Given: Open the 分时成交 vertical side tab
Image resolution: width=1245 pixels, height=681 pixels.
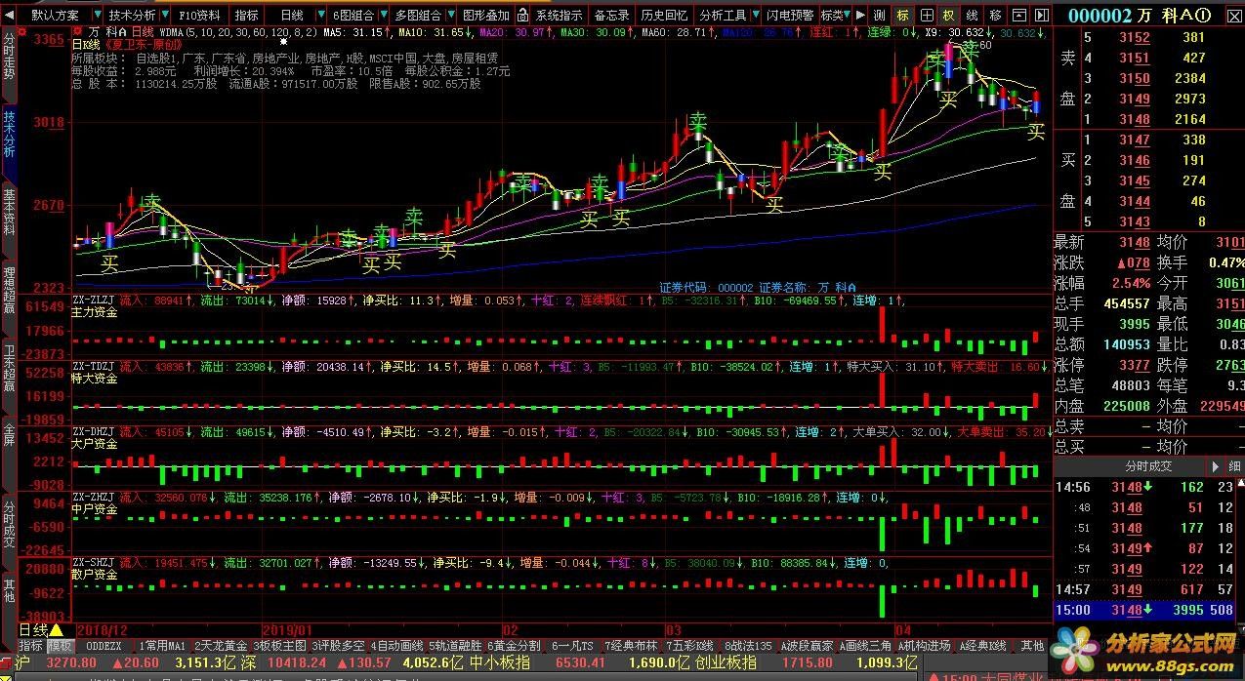Looking at the screenshot, I should click(9, 522).
